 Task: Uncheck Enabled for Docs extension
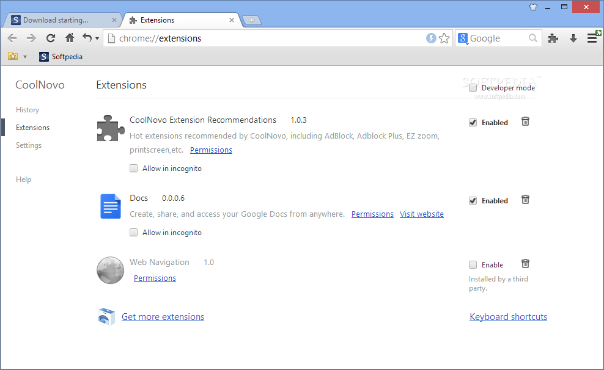tap(473, 201)
